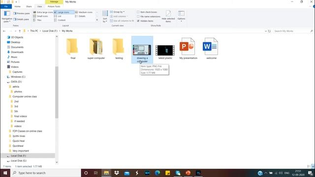Select the welcome Word document

pyautogui.click(x=211, y=49)
